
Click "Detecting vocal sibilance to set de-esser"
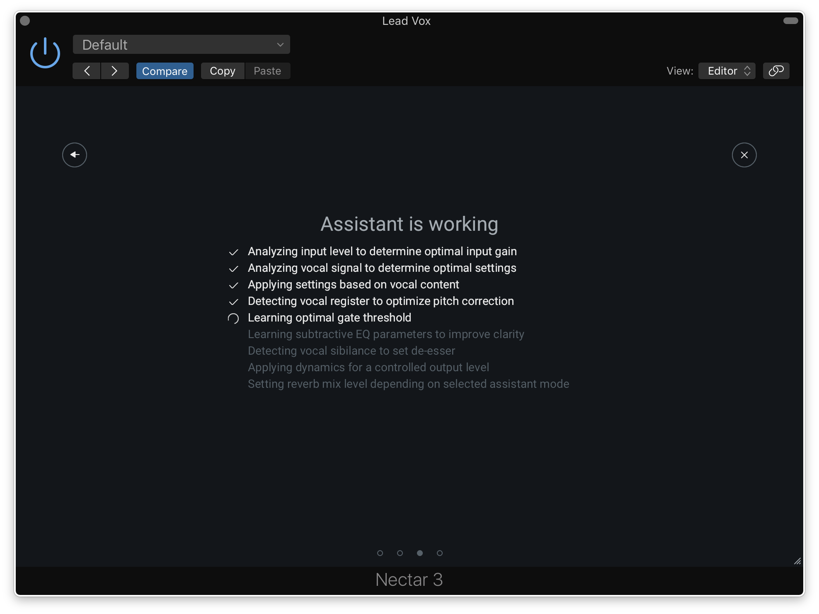click(351, 351)
